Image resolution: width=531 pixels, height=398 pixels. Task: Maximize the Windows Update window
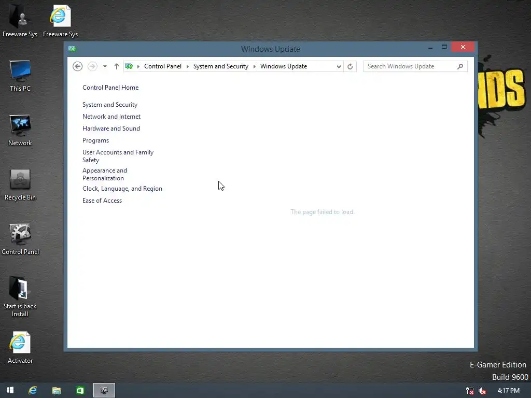tap(444, 47)
